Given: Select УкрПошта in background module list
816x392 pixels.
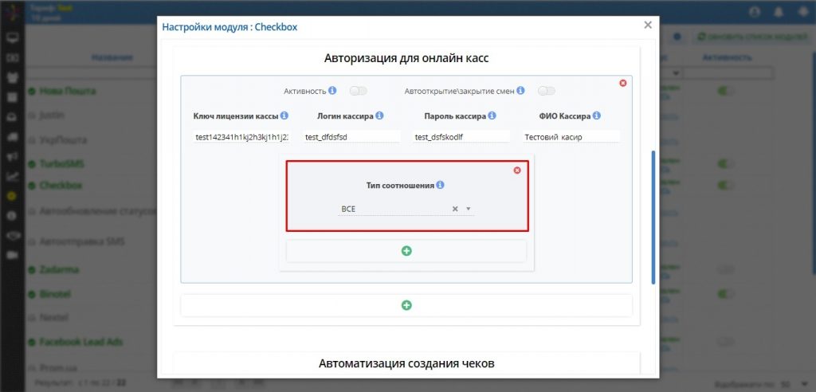Looking at the screenshot, I should click(x=63, y=140).
